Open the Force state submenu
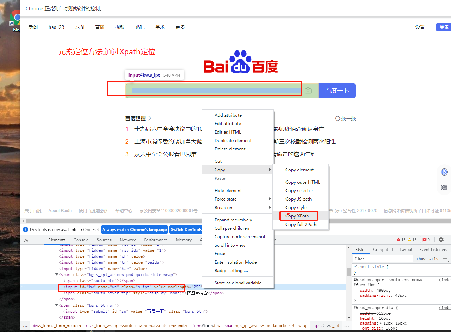This screenshot has width=451, height=332. (x=237, y=199)
